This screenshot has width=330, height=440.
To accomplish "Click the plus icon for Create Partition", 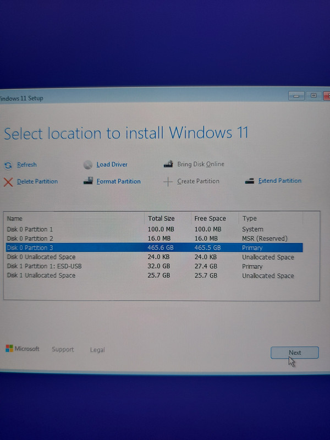I will (168, 182).
